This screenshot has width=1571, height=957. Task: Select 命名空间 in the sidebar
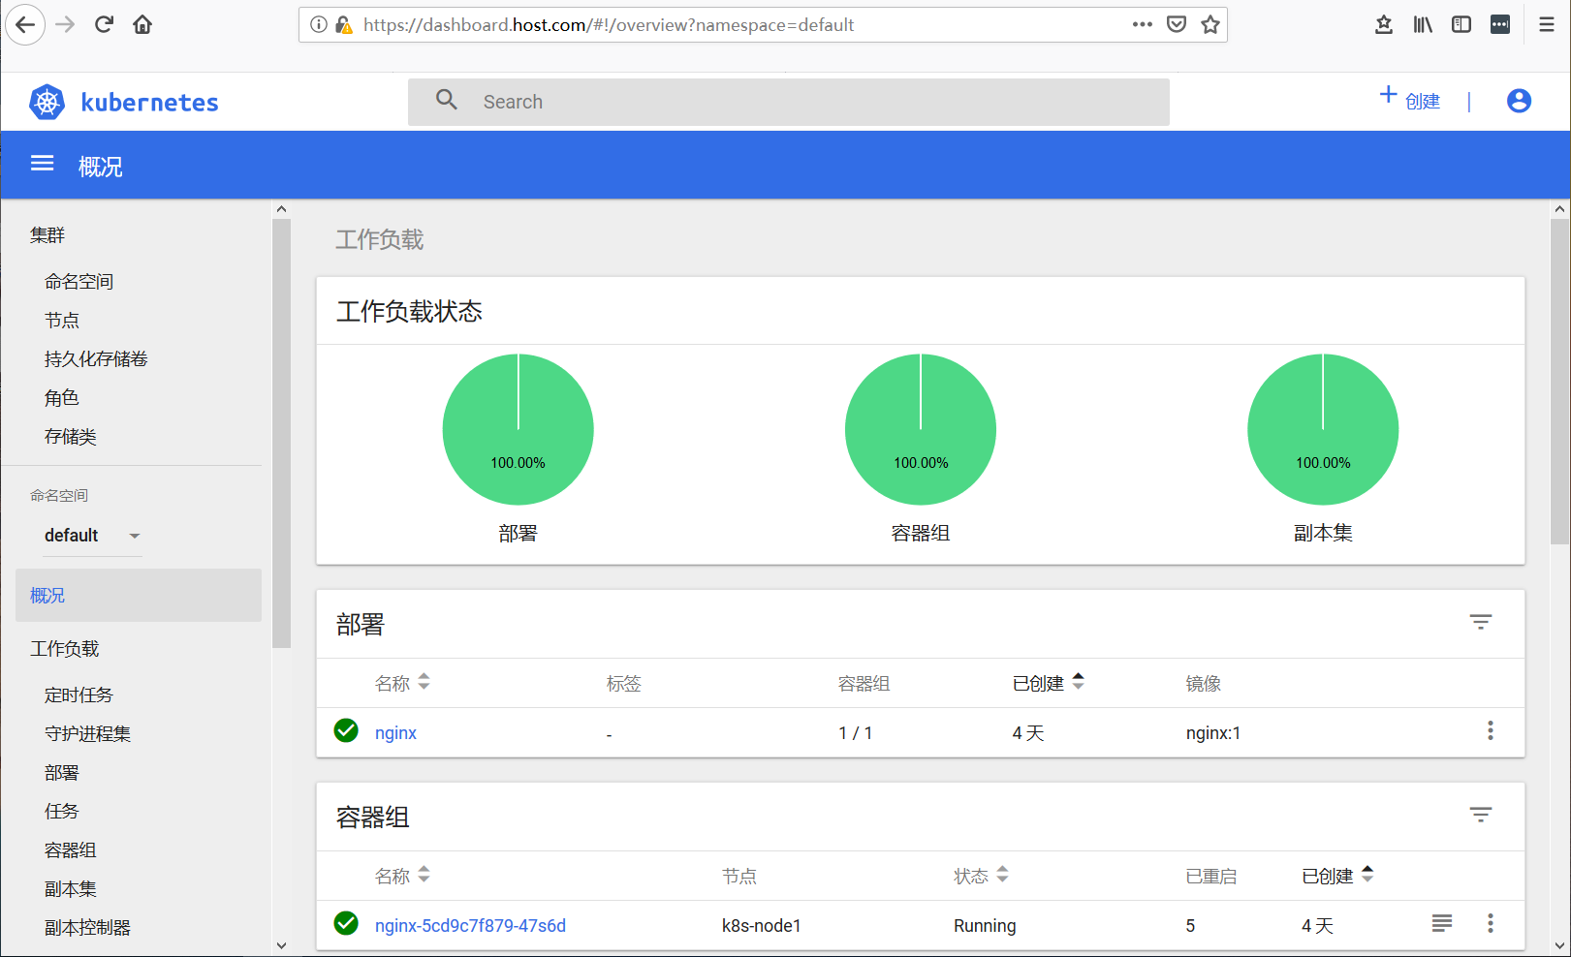pos(78,281)
